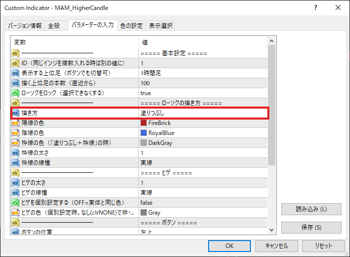Edit the ID value field showing 1
This screenshot has height=257, width=350.
[203, 63]
